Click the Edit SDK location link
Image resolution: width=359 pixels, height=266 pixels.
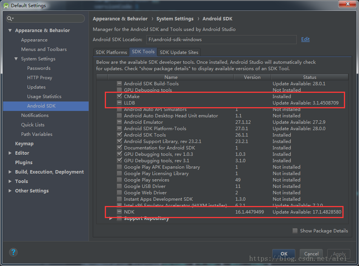point(305,39)
